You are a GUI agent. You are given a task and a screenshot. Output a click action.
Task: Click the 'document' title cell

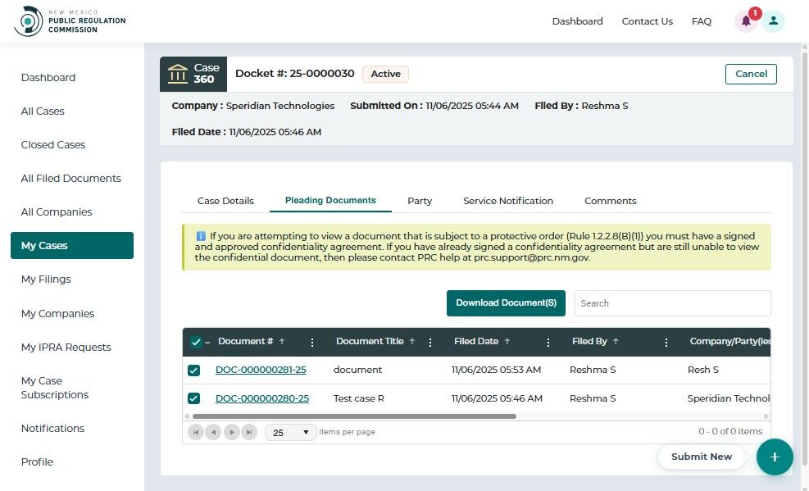pos(357,370)
